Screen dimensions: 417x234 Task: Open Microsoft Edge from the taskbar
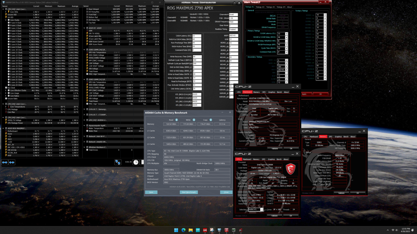click(183, 230)
